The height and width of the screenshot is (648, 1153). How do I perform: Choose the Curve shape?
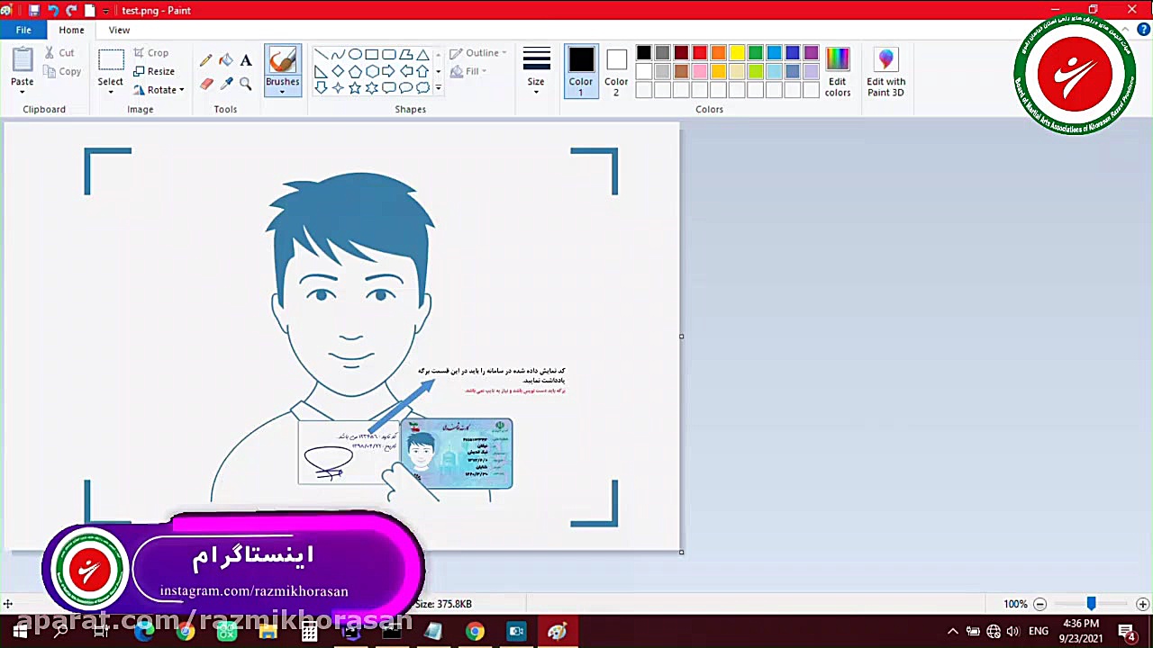click(x=338, y=54)
